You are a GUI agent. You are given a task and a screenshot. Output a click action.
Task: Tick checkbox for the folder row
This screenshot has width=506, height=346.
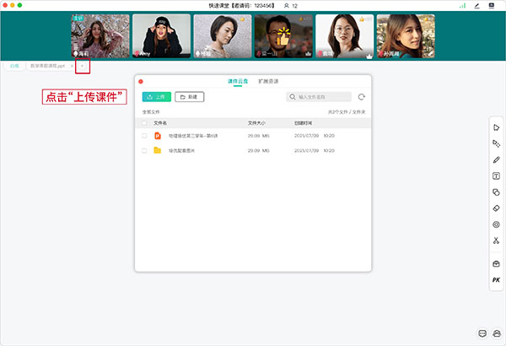click(144, 150)
